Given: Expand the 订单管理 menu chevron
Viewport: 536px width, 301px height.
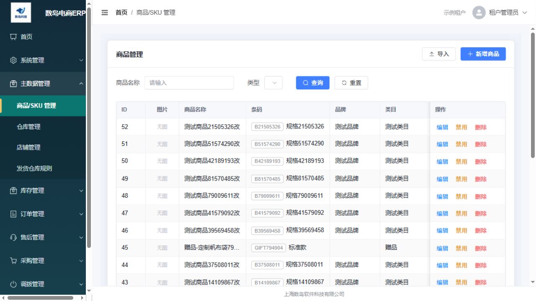Looking at the screenshot, I should pyautogui.click(x=81, y=214).
